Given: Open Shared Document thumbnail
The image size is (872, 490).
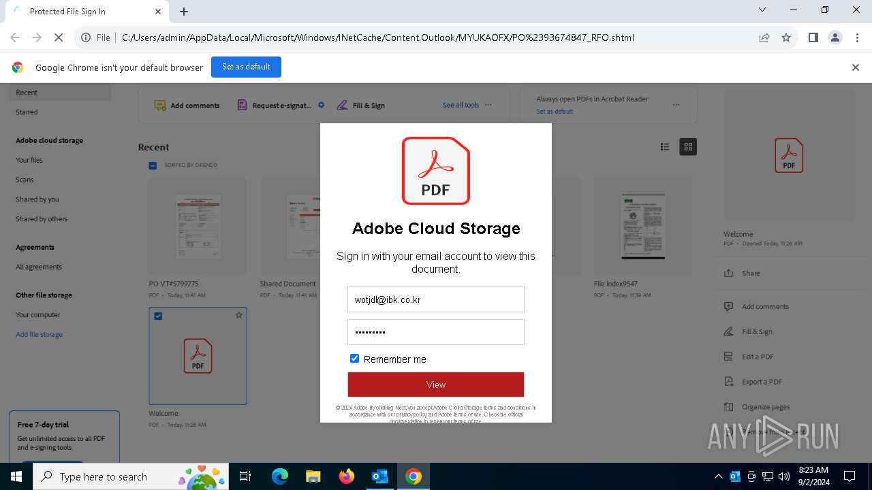Looking at the screenshot, I should (x=290, y=226).
